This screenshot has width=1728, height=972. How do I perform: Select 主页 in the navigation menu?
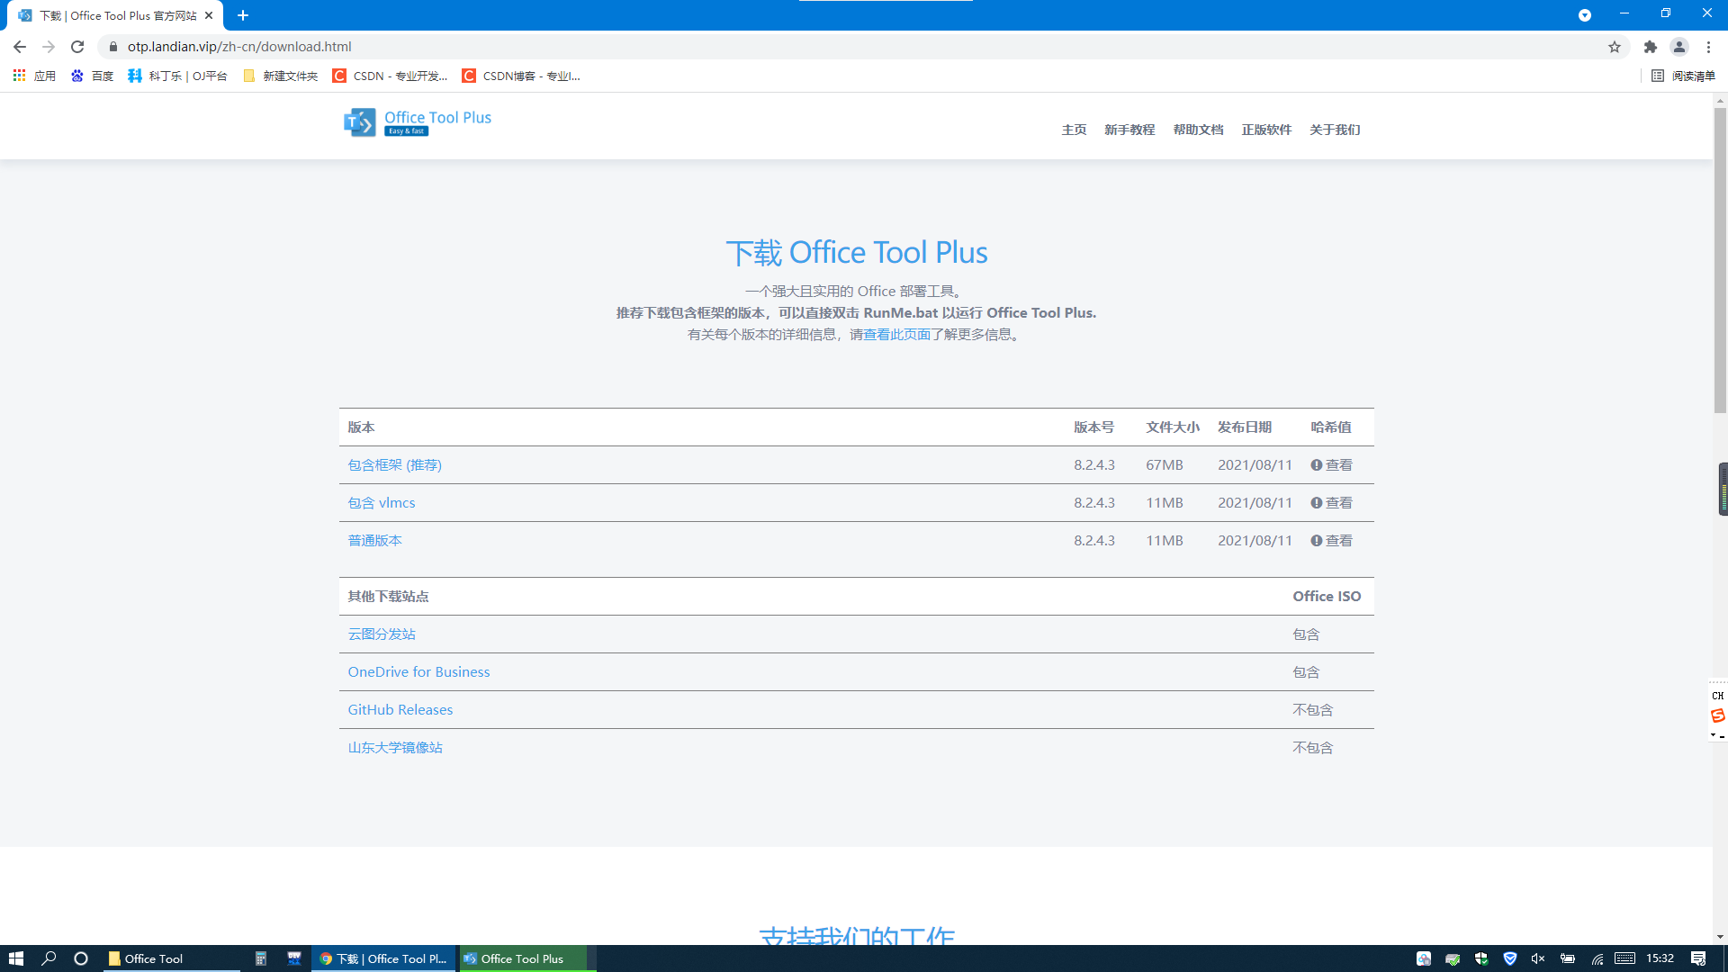point(1075,130)
